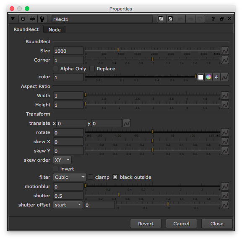Screen dimensions: 242x240
Task: Enable the clamp checkbox
Action: (91, 177)
